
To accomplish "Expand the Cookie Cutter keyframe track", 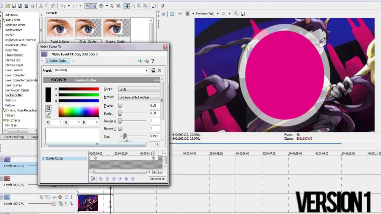I will point(43,158).
